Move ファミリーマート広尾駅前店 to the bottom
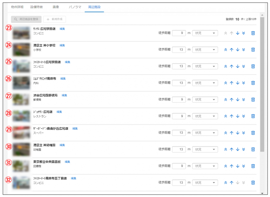270x197 pixels. [x=243, y=66]
